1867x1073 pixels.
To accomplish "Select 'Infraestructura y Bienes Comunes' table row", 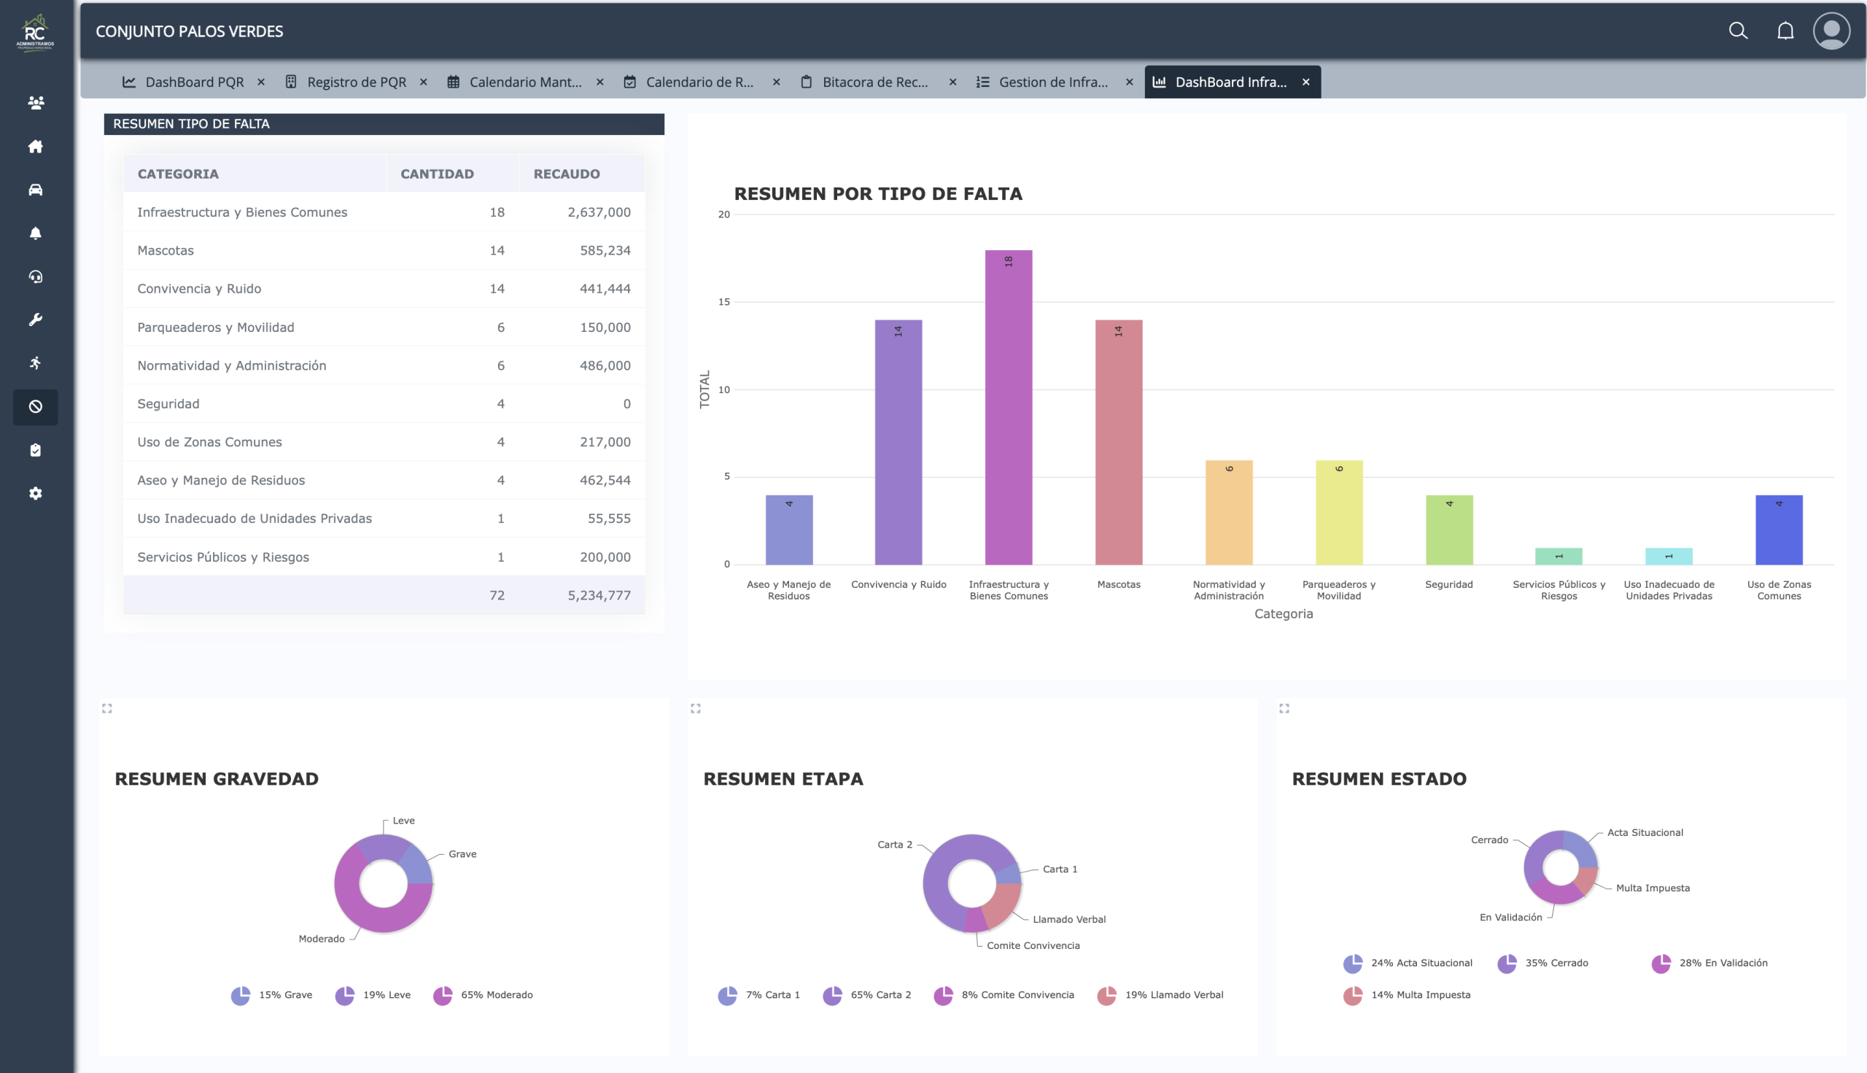I will click(x=384, y=212).
